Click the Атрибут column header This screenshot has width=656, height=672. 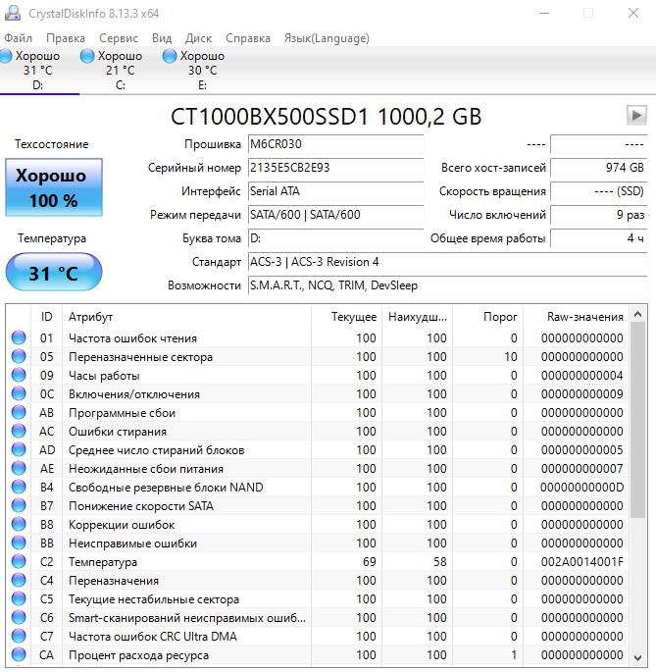coord(187,317)
